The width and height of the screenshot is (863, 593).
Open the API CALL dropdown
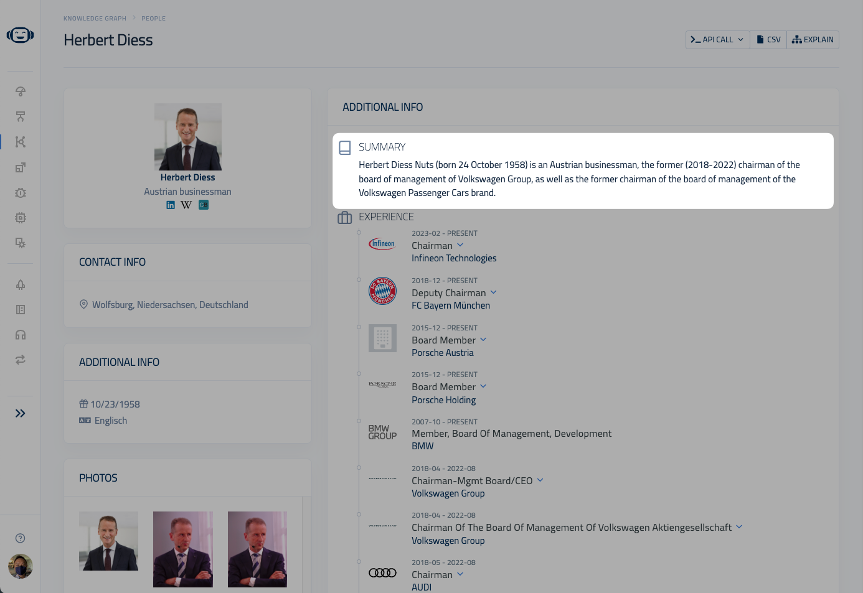click(717, 39)
